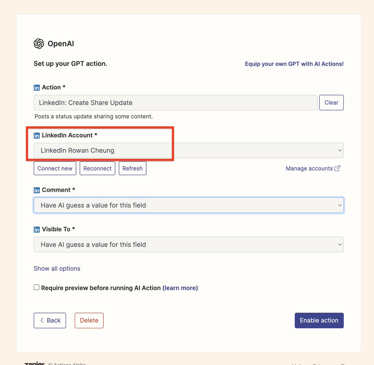This screenshot has width=374, height=365.
Task: Open the LinkedIn Account dropdown
Action: tap(189, 151)
